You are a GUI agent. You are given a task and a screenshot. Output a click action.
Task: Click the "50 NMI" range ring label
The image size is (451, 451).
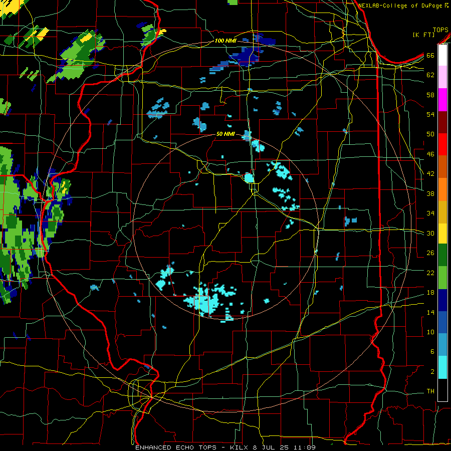[225, 134]
